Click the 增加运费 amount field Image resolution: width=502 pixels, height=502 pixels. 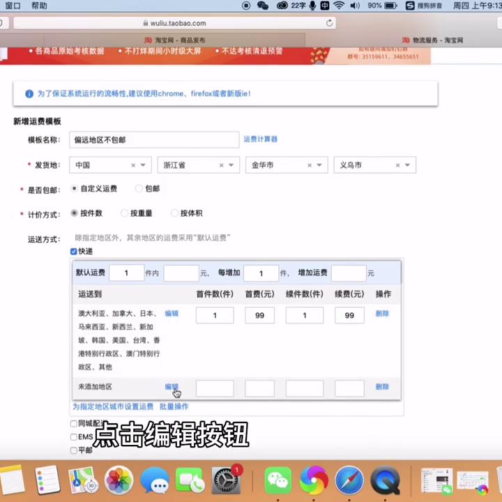[x=349, y=273]
